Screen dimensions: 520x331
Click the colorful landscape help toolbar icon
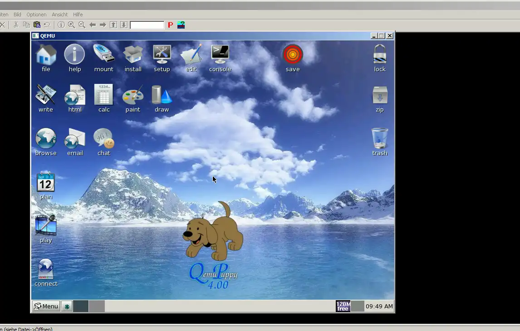point(181,25)
